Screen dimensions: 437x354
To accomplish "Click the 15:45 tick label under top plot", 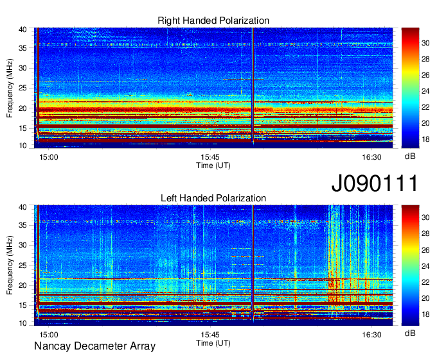I will (x=210, y=157).
